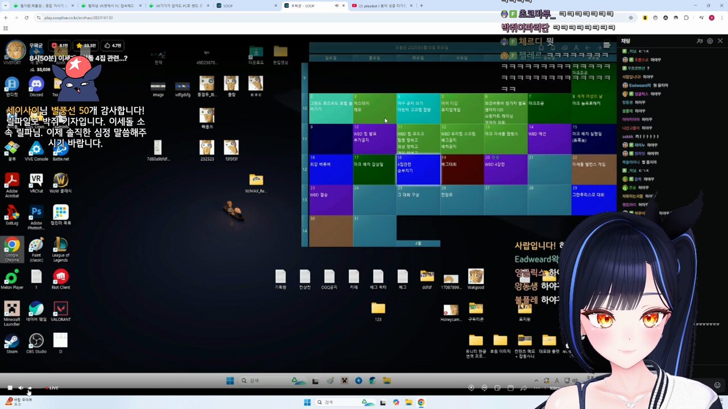Open the 이세돌 밸런스 게임 calendar event
This screenshot has height=409, width=728.
point(594,169)
